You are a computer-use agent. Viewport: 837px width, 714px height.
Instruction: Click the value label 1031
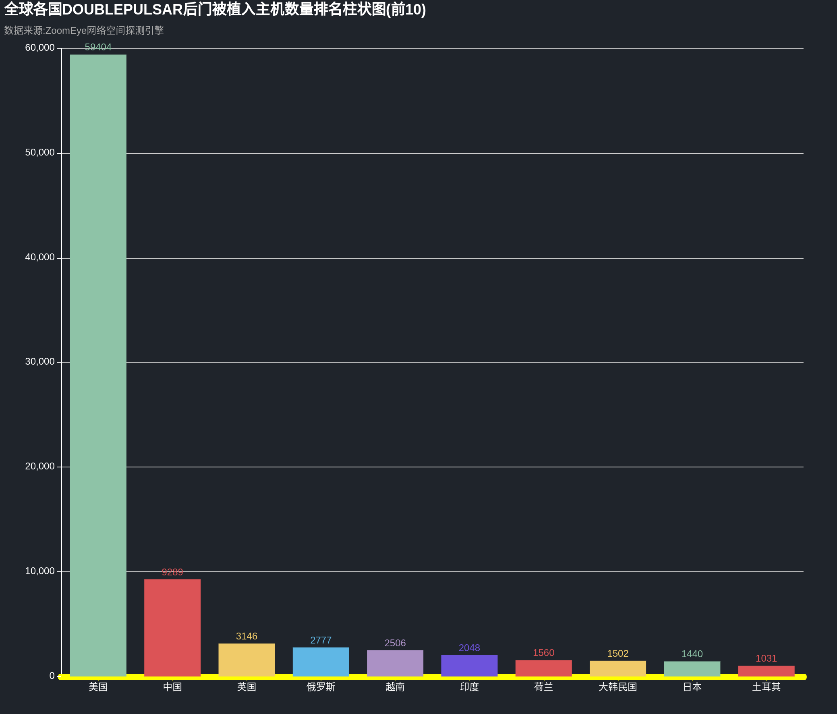click(x=766, y=658)
